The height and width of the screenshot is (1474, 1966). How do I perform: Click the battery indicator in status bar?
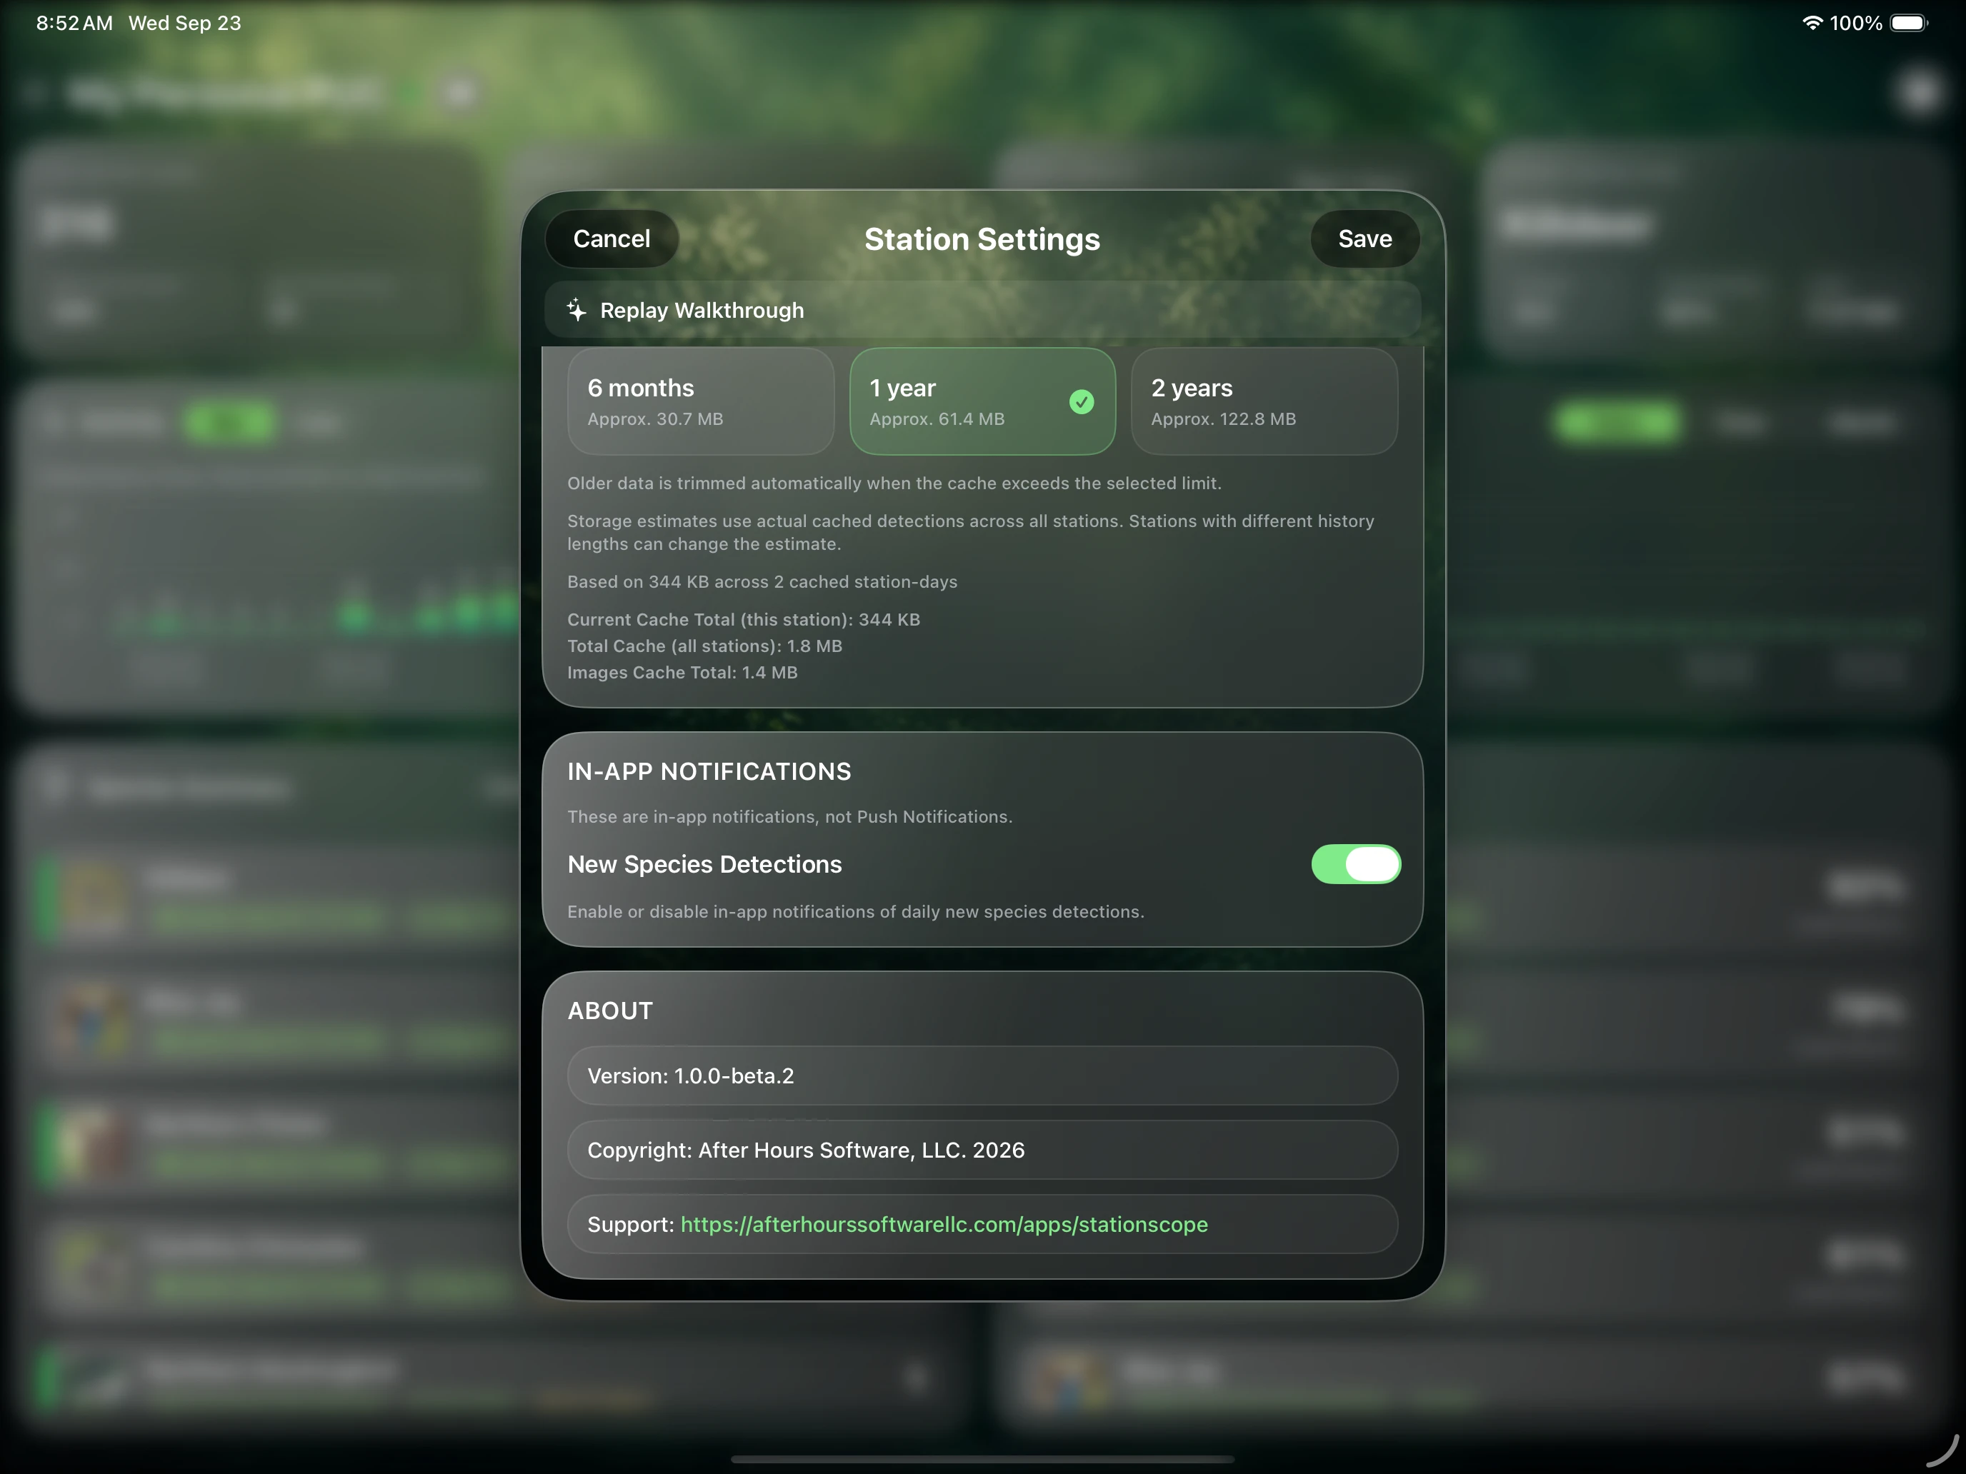pos(1908,23)
